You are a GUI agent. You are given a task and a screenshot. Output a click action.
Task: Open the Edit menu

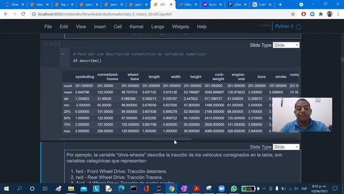click(x=64, y=26)
